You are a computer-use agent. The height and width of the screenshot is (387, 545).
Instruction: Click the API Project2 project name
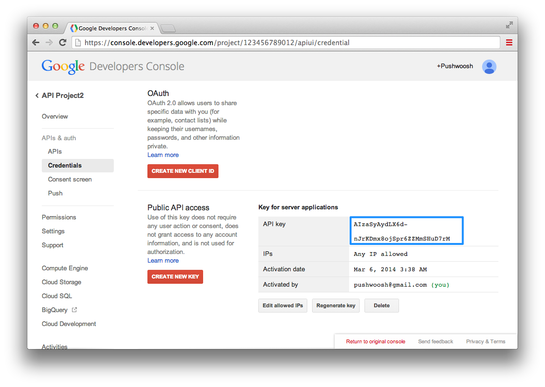[62, 96]
